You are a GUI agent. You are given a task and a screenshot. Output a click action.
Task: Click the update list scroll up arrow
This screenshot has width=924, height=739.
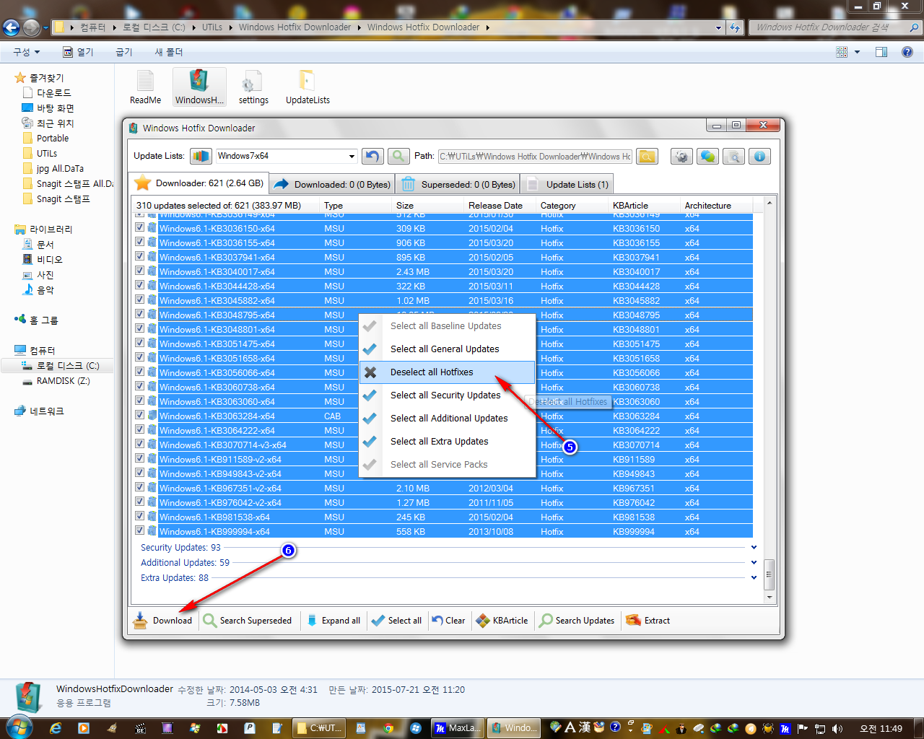[x=769, y=202]
